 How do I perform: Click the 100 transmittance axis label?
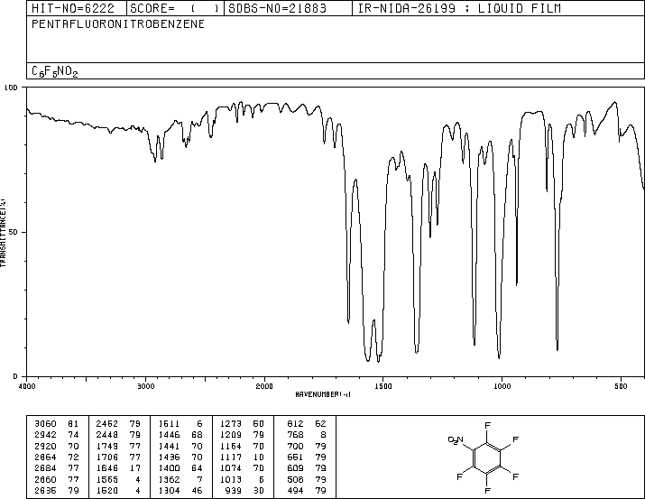tap(11, 88)
